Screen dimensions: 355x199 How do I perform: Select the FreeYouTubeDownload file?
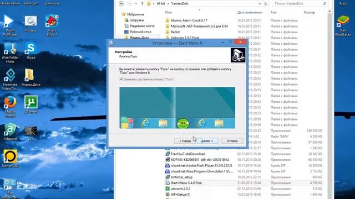pyautogui.click(x=188, y=154)
